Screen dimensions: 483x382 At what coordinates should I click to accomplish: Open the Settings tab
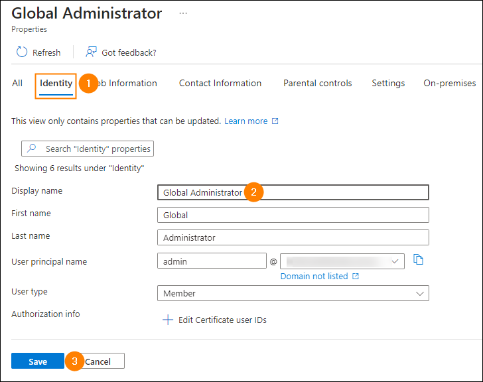click(x=388, y=83)
